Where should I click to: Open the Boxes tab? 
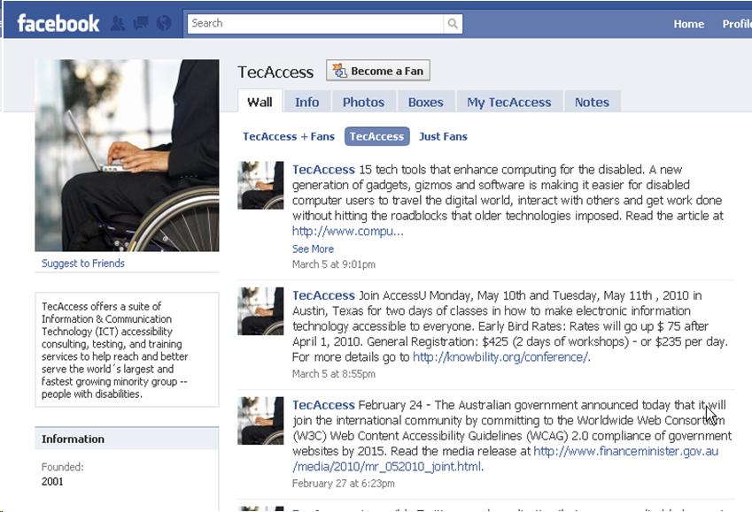(426, 102)
